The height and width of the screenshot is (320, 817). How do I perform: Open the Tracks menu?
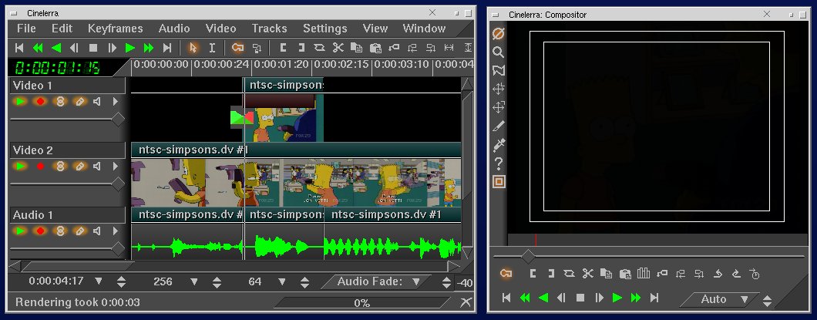click(269, 29)
